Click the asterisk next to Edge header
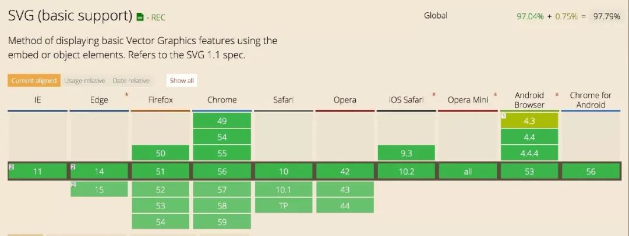Screen dimensions: 629x236 [126, 95]
